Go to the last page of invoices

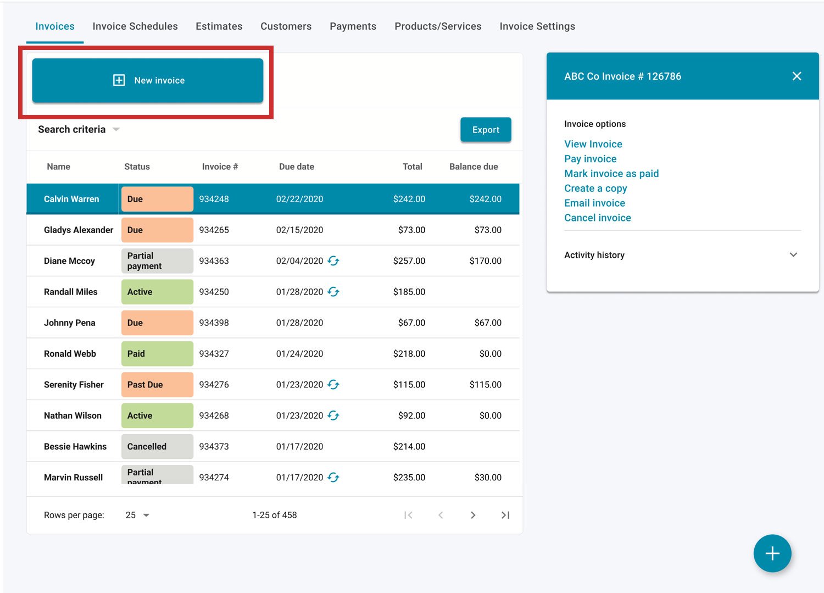[x=505, y=515]
